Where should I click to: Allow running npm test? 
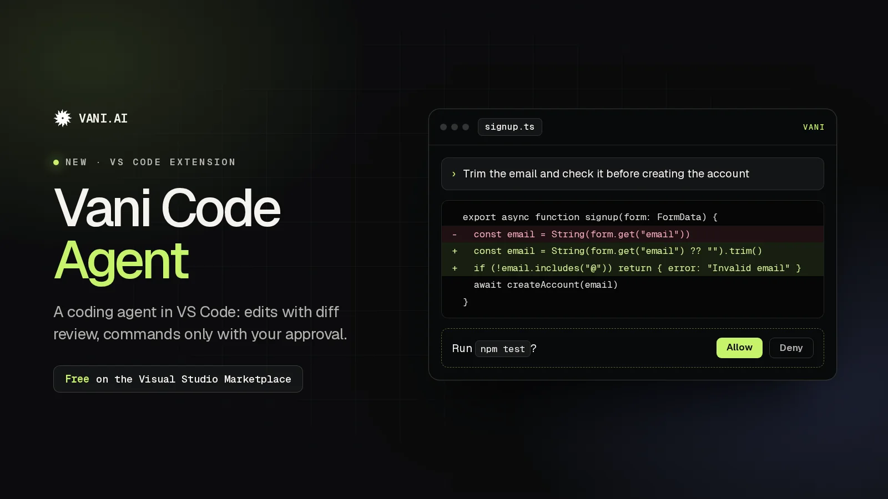[x=739, y=348]
